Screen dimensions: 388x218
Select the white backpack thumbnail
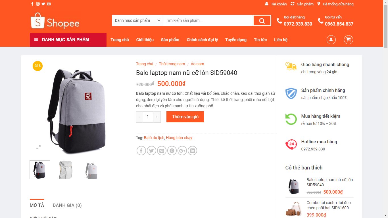[65, 170]
